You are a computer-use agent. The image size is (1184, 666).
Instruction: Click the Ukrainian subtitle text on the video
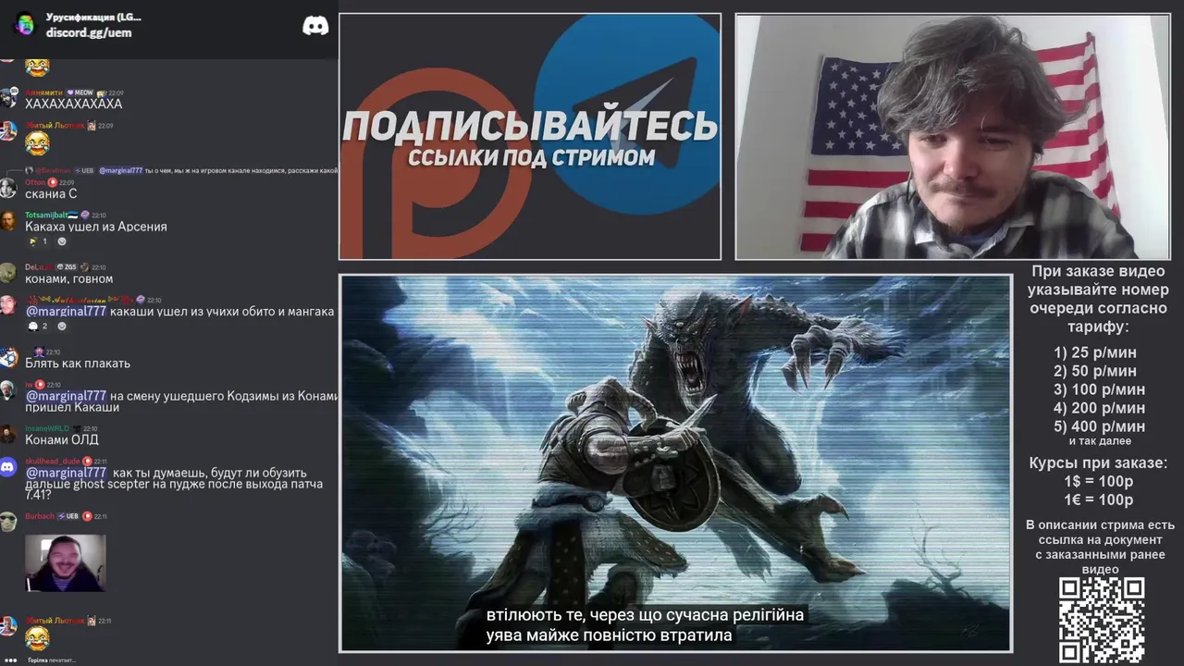point(645,625)
